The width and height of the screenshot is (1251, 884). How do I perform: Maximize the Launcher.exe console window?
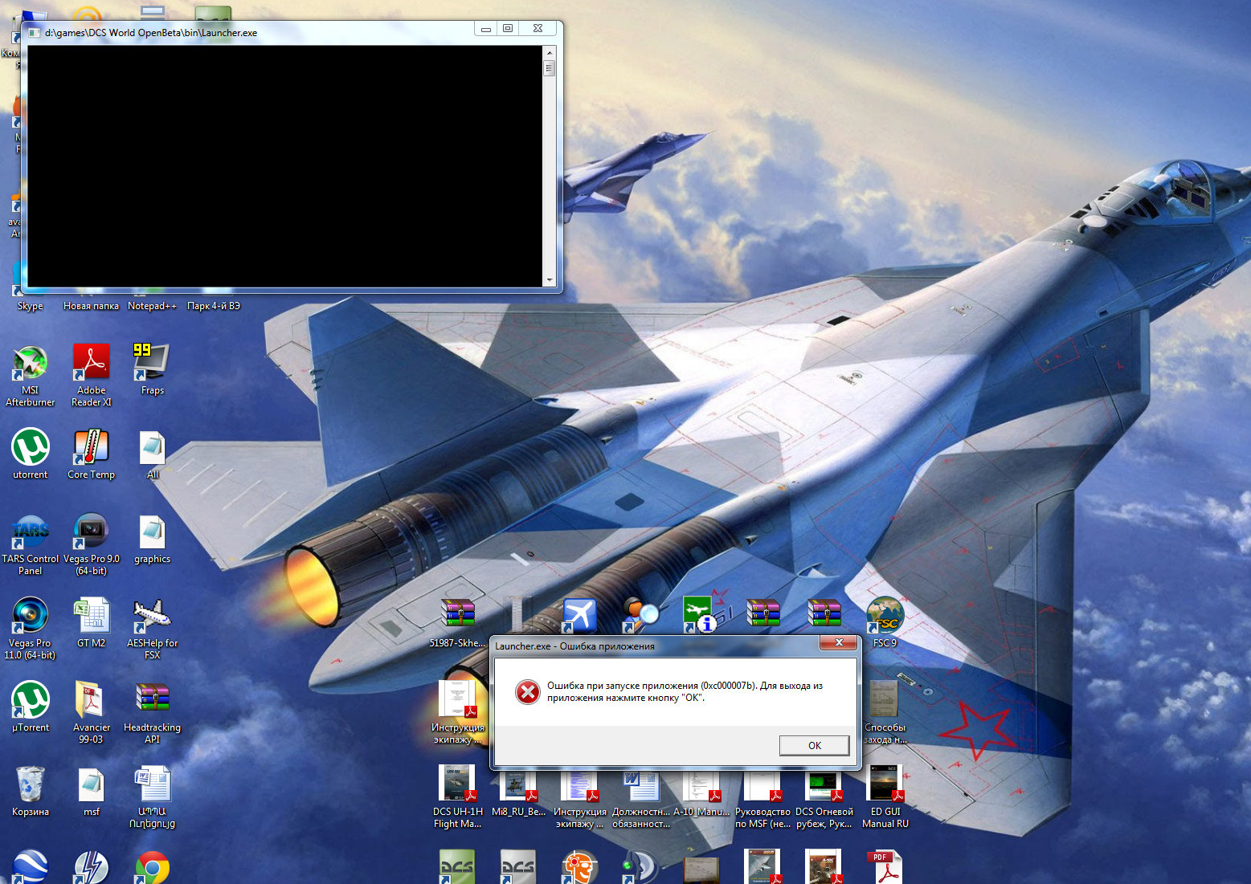[508, 28]
